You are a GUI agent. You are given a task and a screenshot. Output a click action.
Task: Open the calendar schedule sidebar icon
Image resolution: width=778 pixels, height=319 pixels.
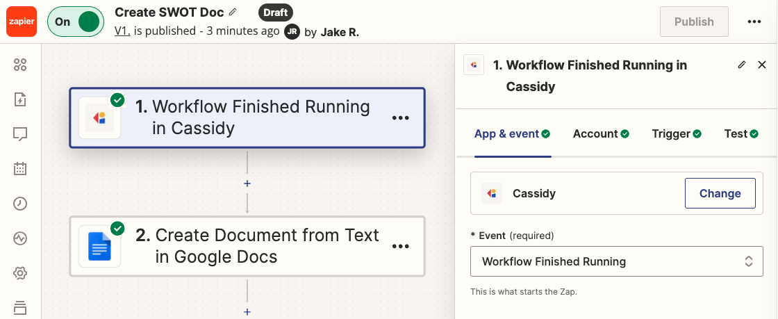(20, 169)
